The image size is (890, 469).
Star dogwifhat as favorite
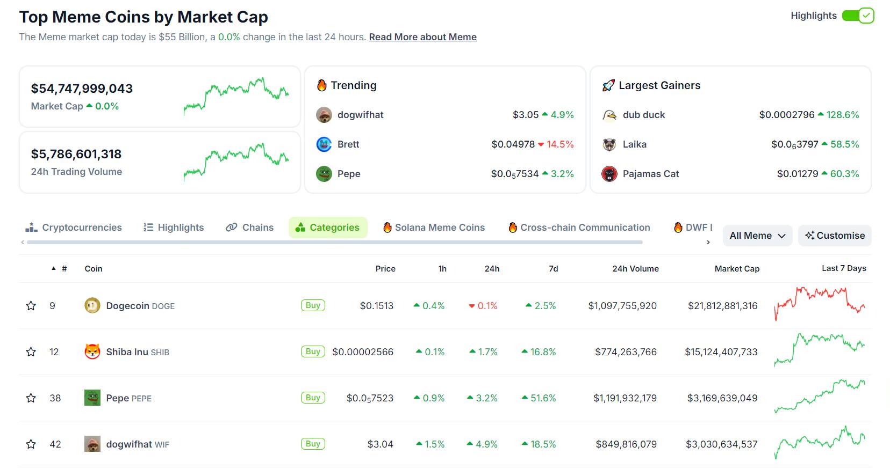(x=31, y=444)
